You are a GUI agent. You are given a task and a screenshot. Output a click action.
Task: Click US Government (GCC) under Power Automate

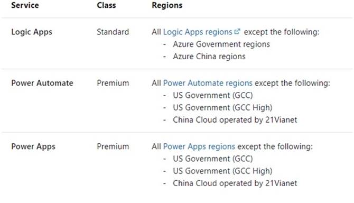(x=213, y=95)
